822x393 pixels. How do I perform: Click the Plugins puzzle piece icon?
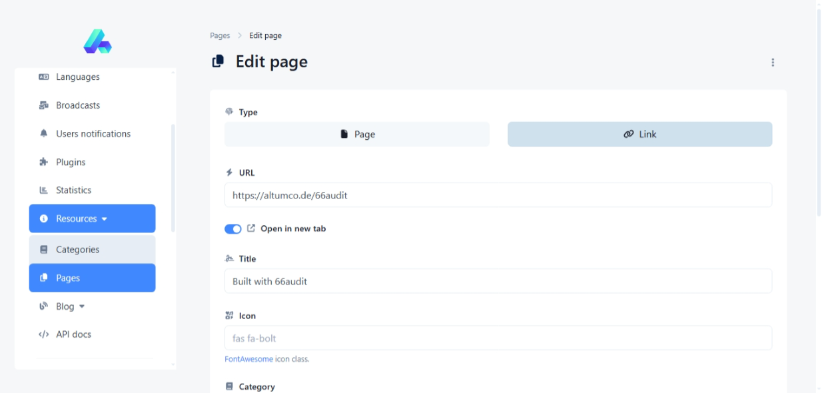tap(44, 162)
